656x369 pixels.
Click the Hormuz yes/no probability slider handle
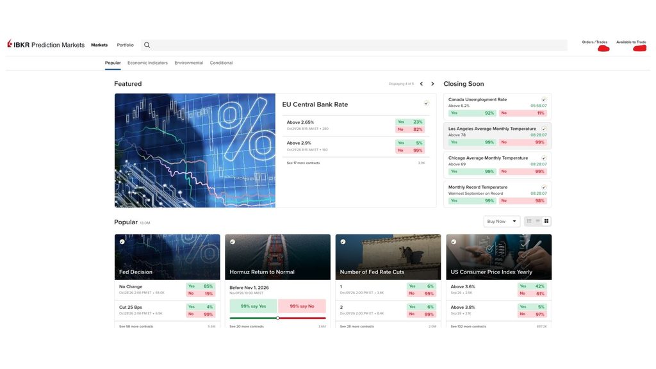(278, 318)
